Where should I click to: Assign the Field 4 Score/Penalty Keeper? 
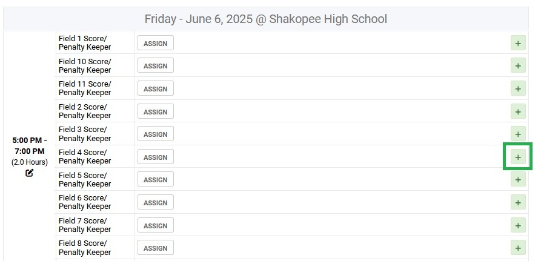[x=156, y=157]
